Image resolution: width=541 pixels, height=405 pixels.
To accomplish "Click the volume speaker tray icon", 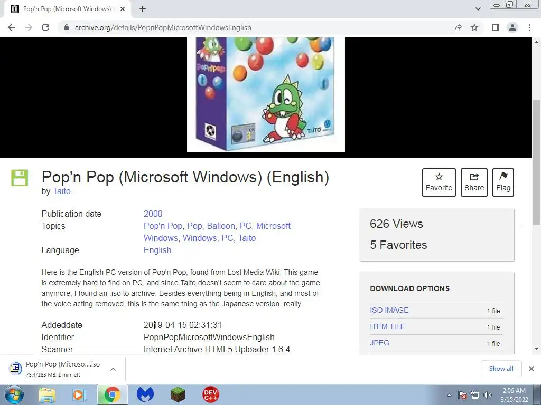I will click(x=487, y=396).
